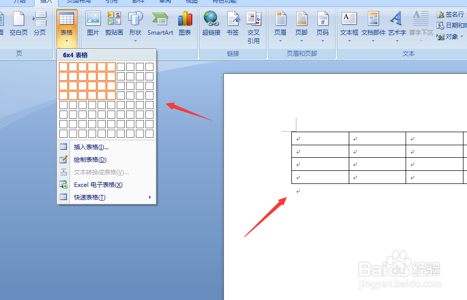Click the third column cell in table's top row

point(434,139)
